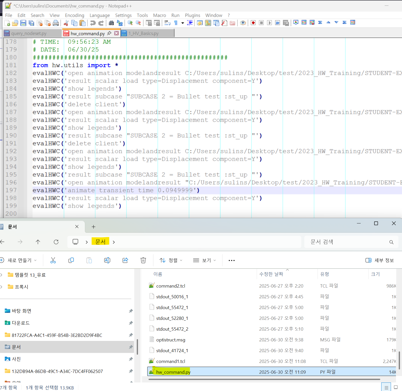The height and width of the screenshot is (391, 402).
Task: Expand the 프록시 folder tree node
Action: [x=2, y=287]
